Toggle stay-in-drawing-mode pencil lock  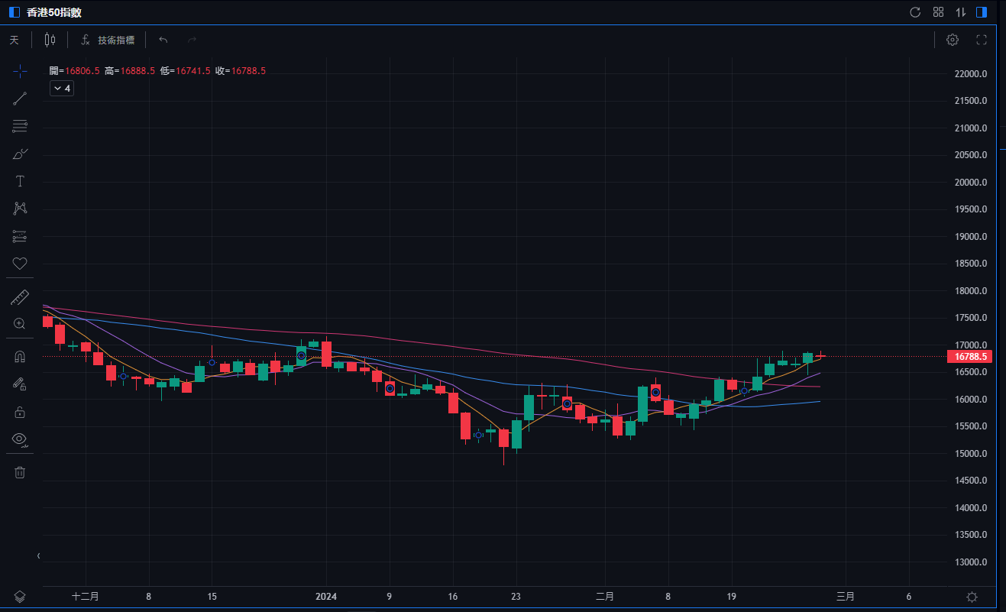pos(20,384)
